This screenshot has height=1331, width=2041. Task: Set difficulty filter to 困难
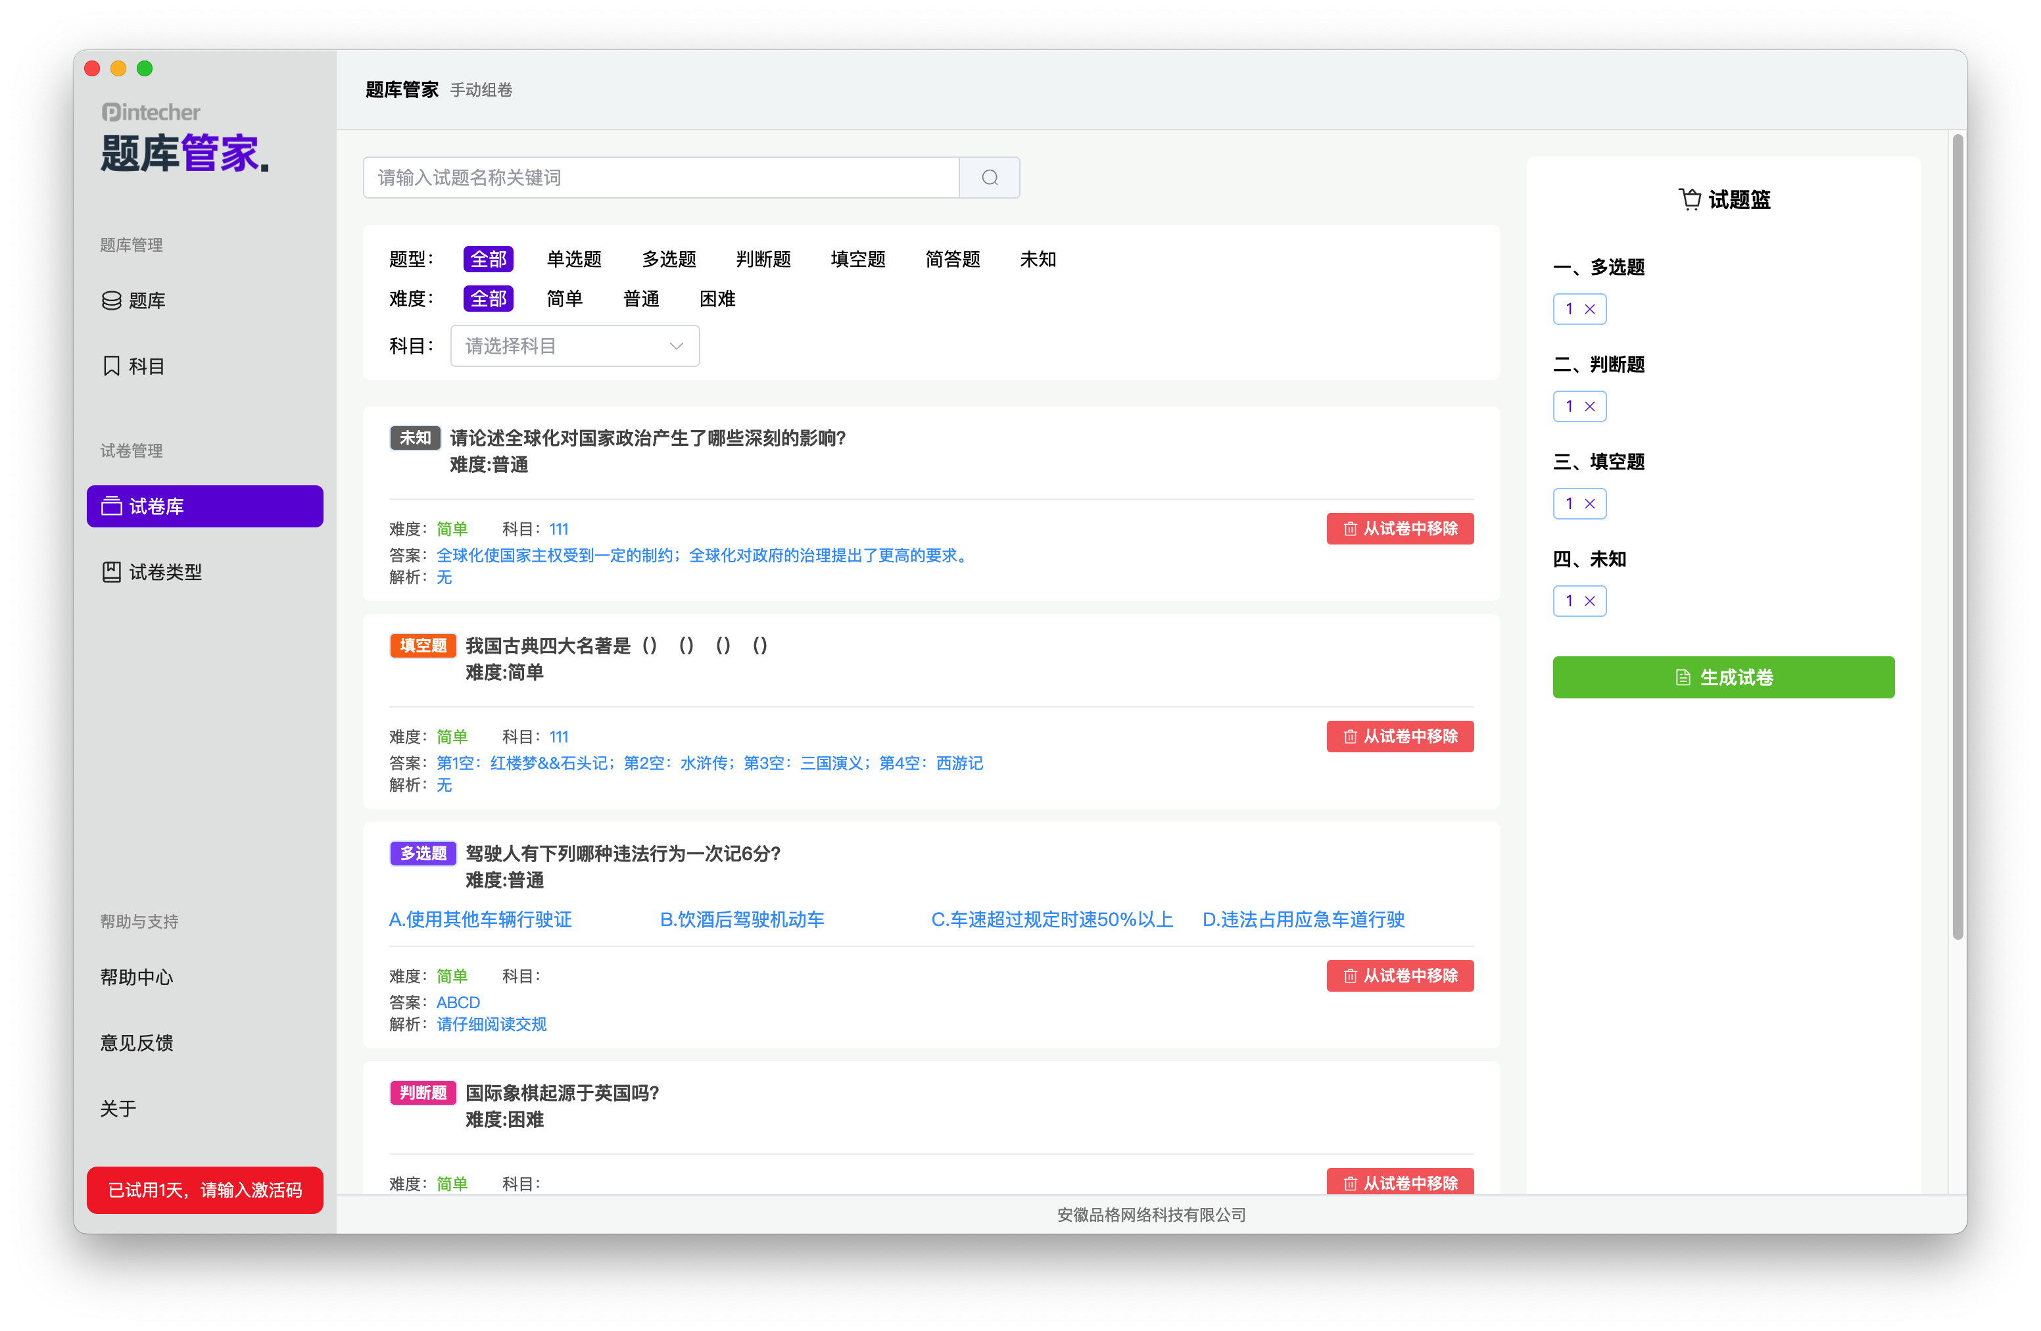pos(717,299)
